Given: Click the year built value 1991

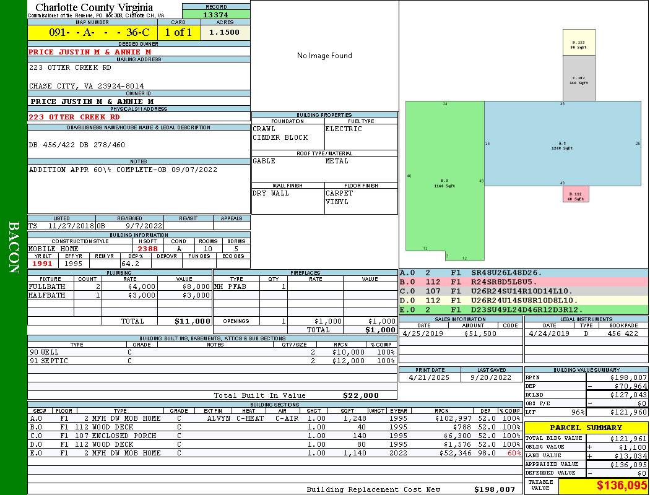Looking at the screenshot, I should 42,264.
